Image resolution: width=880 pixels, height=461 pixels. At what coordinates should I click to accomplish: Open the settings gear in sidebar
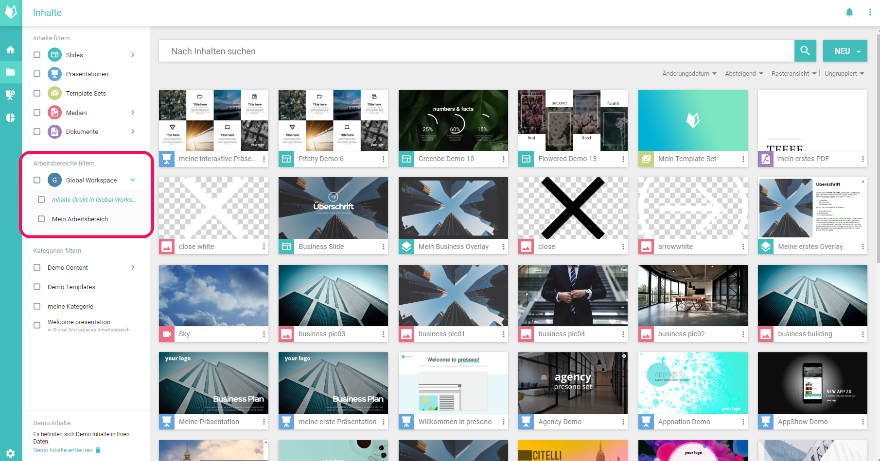[x=10, y=453]
